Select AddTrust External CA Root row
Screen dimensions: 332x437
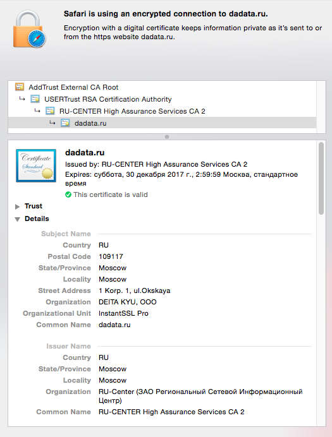pos(162,87)
